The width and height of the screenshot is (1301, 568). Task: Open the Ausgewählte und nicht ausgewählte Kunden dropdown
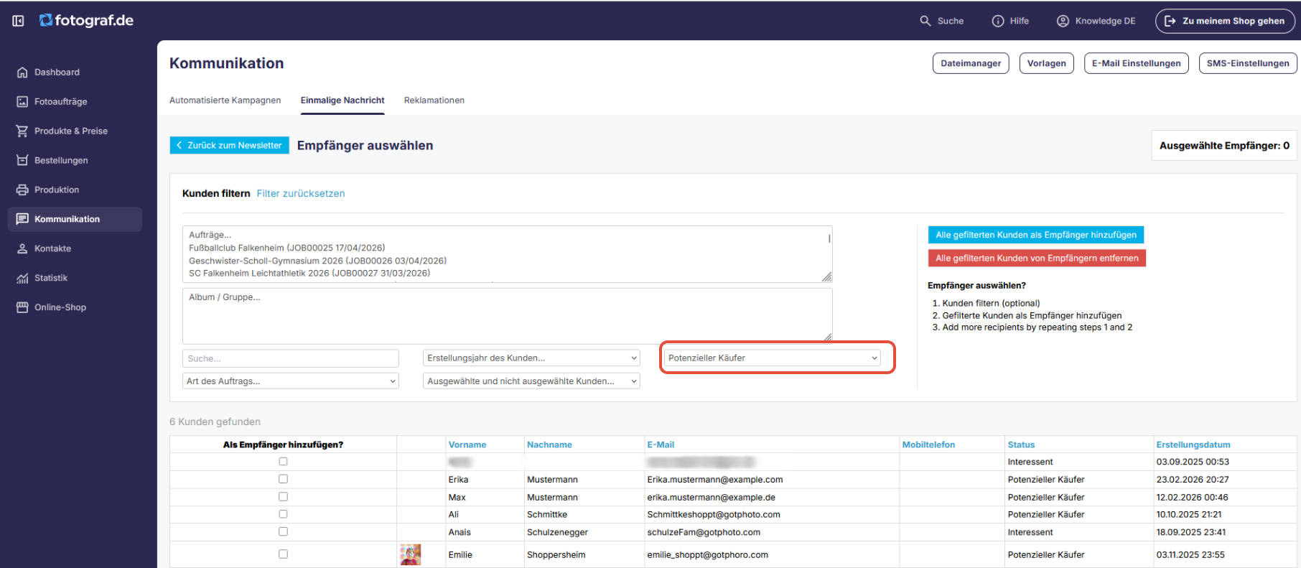pos(531,381)
